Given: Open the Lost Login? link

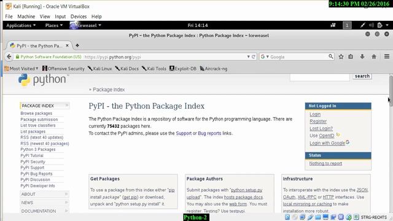Looking at the screenshot, I should coord(321,128).
